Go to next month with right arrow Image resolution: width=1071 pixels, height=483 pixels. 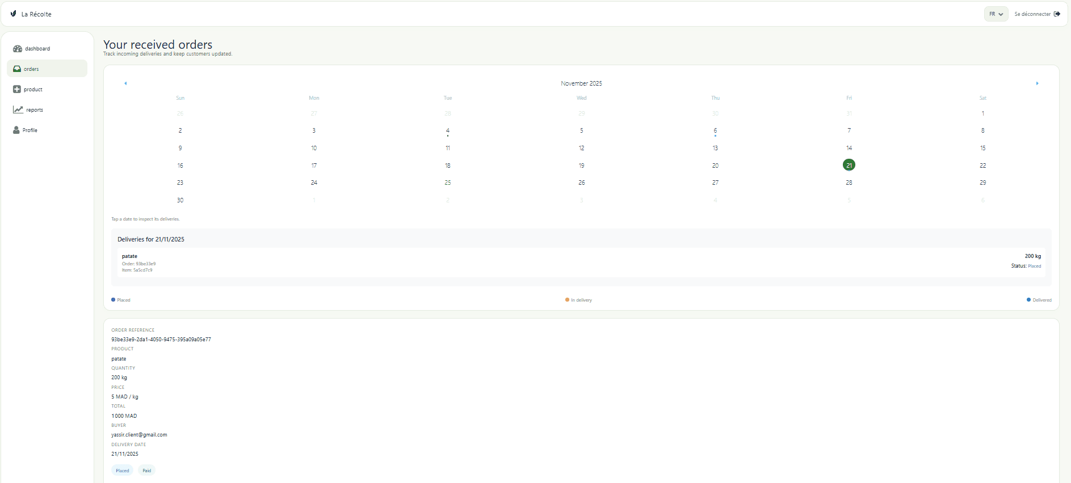[1037, 83]
